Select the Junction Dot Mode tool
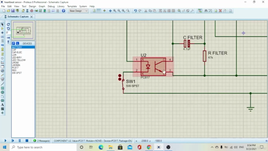The height and width of the screenshot is (151, 268). coord(3,33)
